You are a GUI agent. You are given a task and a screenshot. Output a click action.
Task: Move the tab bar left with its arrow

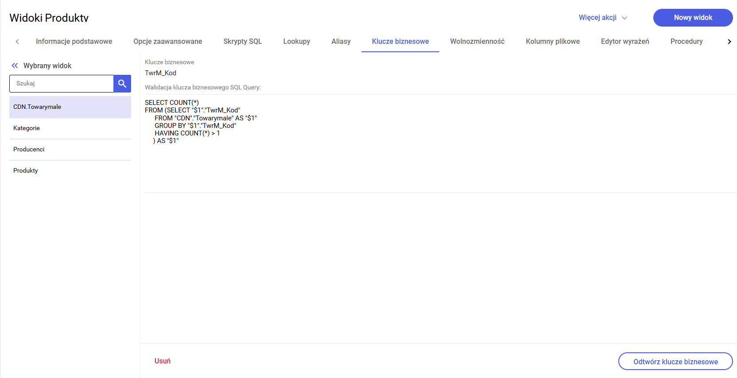pyautogui.click(x=17, y=42)
